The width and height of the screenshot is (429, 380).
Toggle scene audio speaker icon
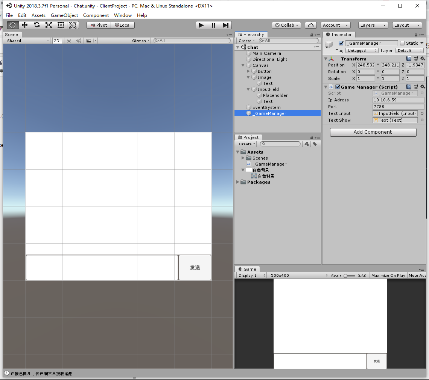pyautogui.click(x=79, y=41)
